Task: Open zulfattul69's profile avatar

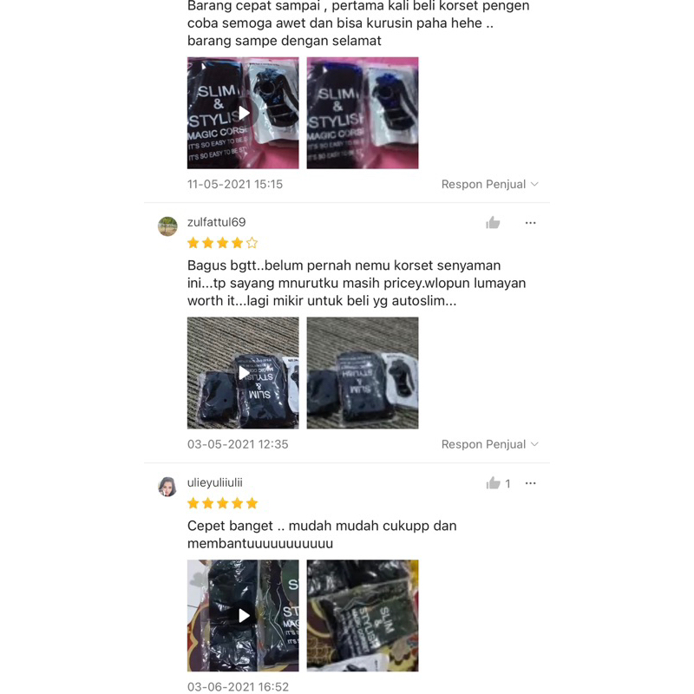Action: (x=167, y=226)
